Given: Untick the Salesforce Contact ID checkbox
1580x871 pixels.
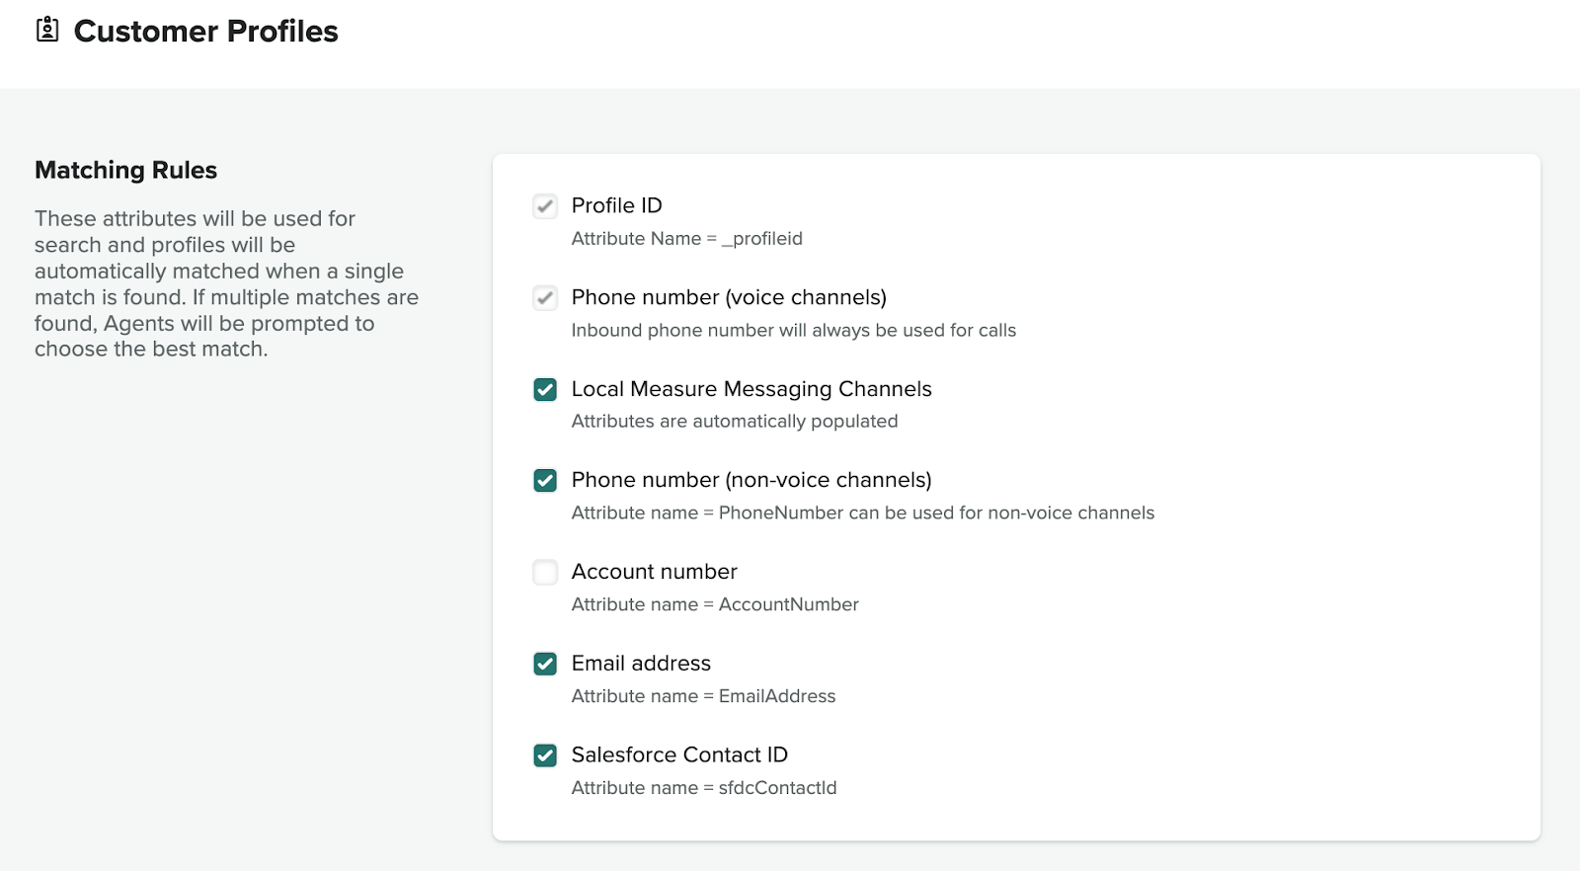Looking at the screenshot, I should point(545,755).
